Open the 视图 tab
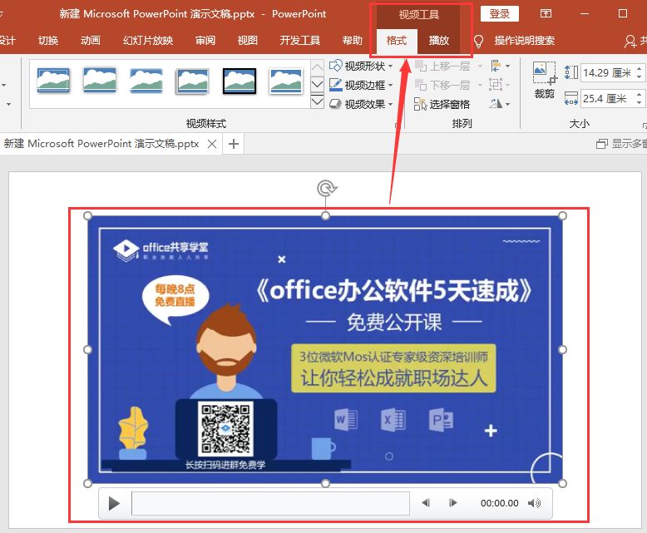Screen dimensions: 647x533 click(248, 41)
